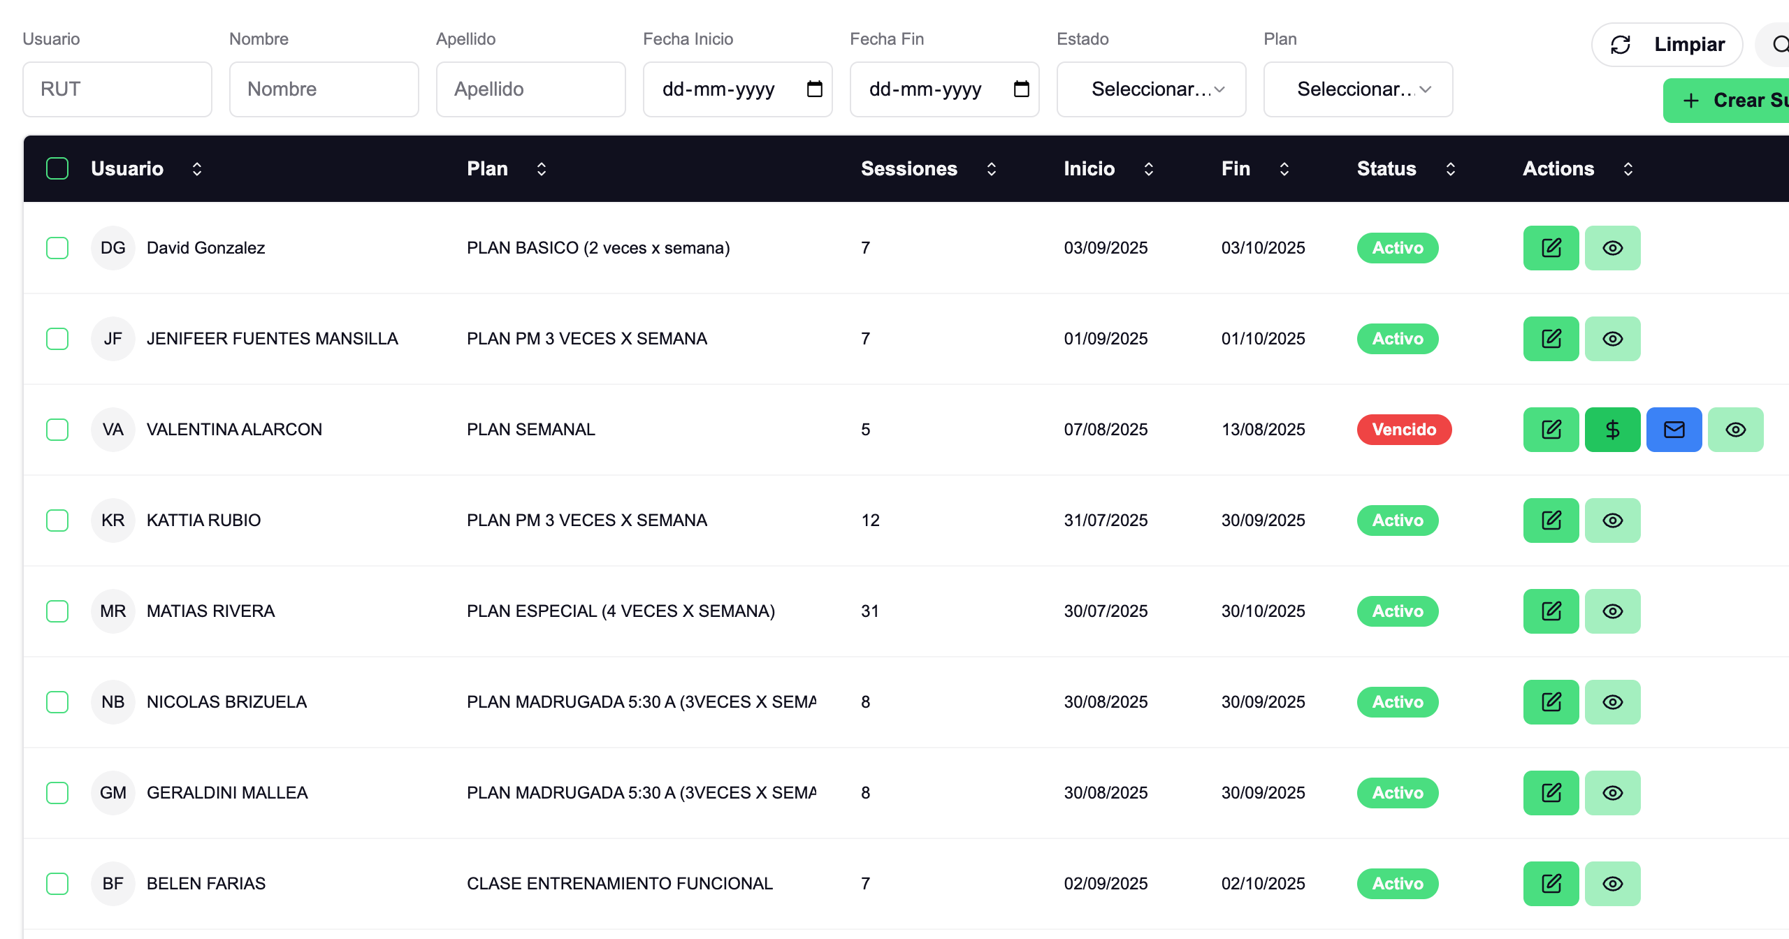Click calendar icon in Fecha Inicio field
The height and width of the screenshot is (939, 1789).
pos(814,89)
